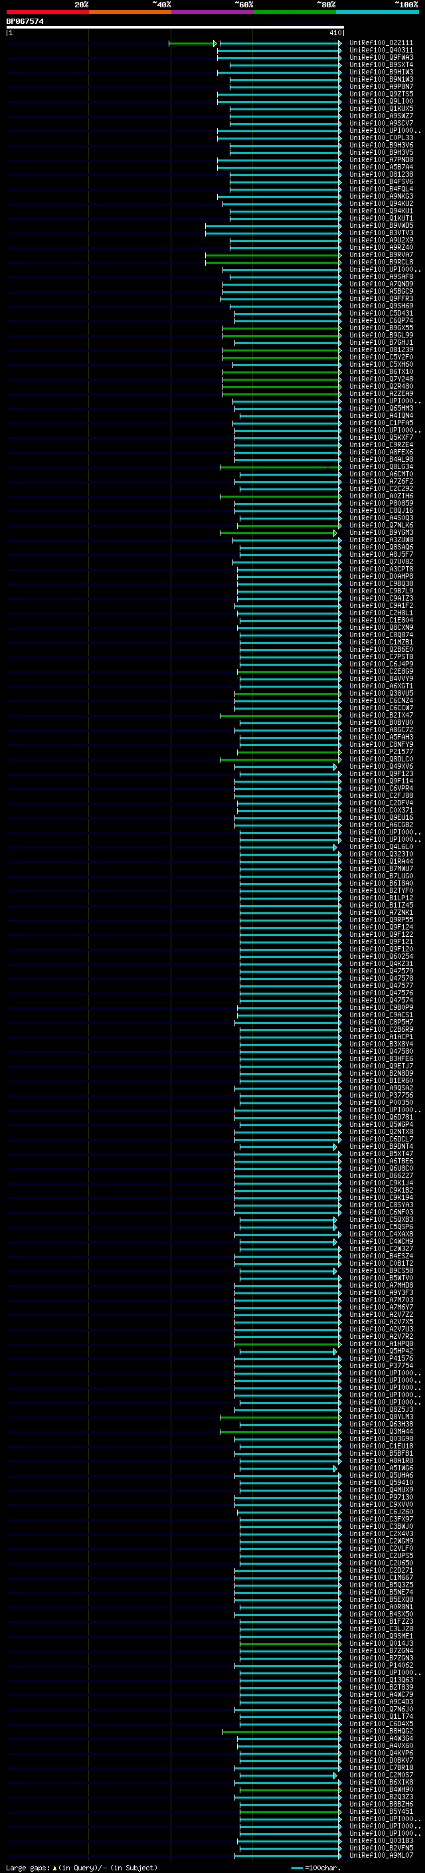Screen dimensions: 425x1873
Task: Click the label UniRef100_P21577
Action: coord(381,752)
